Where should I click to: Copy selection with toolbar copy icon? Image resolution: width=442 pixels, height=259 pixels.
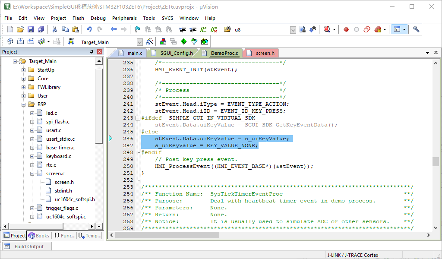[65, 29]
